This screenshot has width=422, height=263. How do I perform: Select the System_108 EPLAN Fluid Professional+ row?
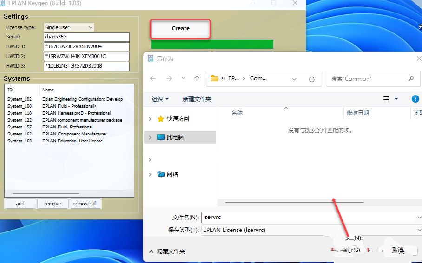pos(69,106)
